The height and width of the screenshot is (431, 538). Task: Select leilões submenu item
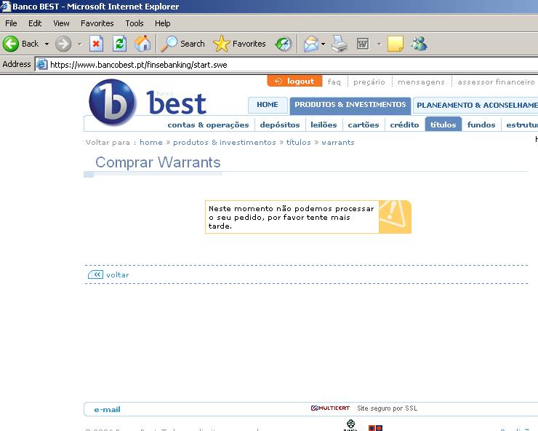point(324,124)
